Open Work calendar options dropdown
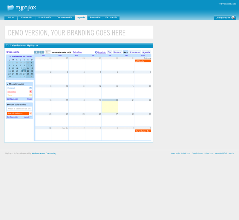Viewport: 239px width, 220px height. tap(30, 95)
